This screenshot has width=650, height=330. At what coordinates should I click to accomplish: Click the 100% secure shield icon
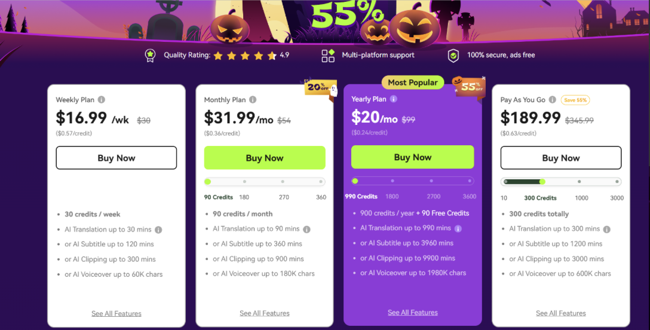pyautogui.click(x=453, y=56)
